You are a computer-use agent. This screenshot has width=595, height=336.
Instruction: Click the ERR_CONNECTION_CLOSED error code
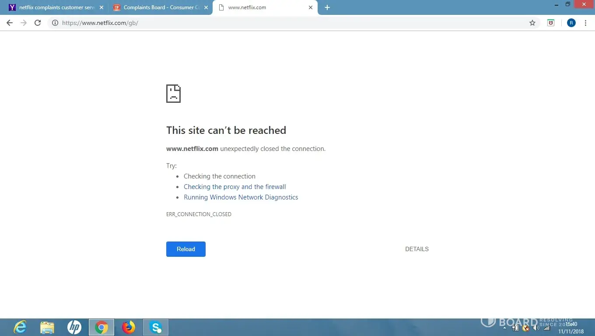(199, 214)
